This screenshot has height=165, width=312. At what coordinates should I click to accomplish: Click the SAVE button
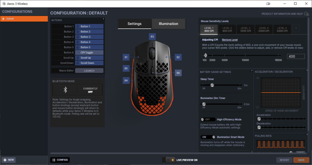(x=301, y=160)
